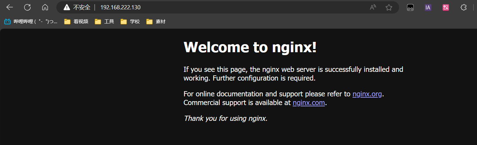Open the 哔哩哔哩 bookmark
Image resolution: width=477 pixels, height=145 pixels.
tap(31, 22)
